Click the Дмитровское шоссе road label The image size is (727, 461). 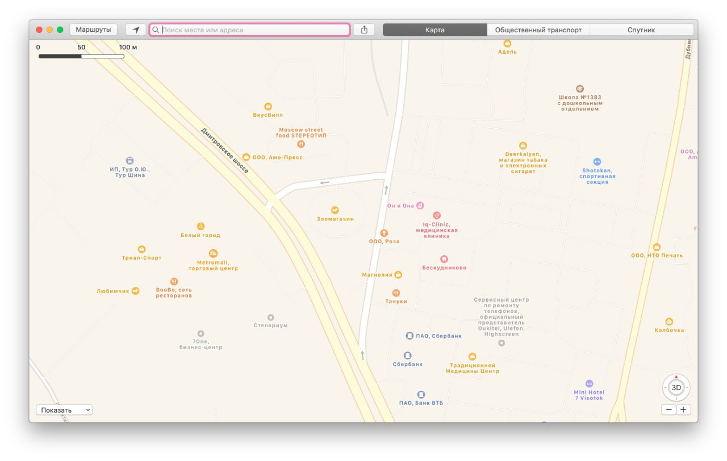224,150
